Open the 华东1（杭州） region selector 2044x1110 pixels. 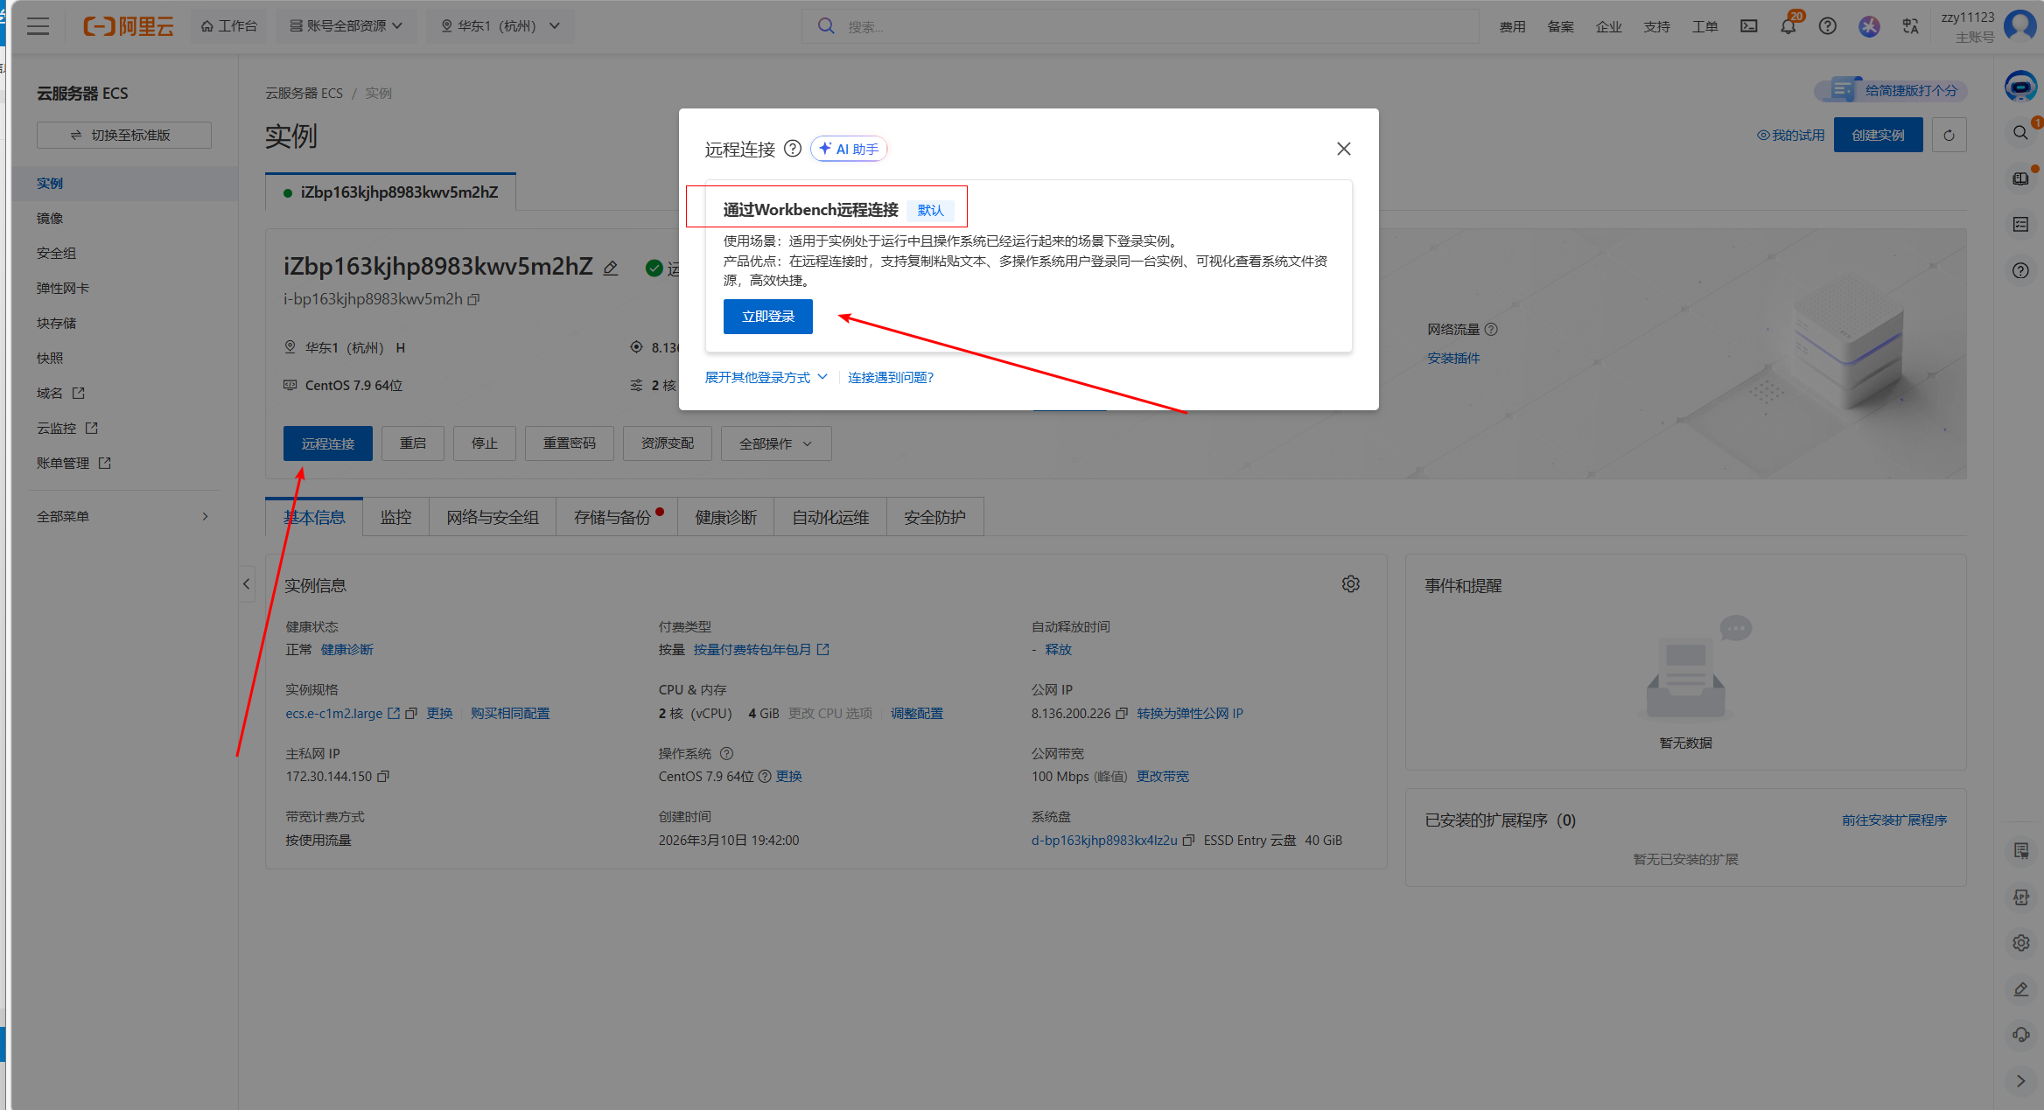coord(500,26)
